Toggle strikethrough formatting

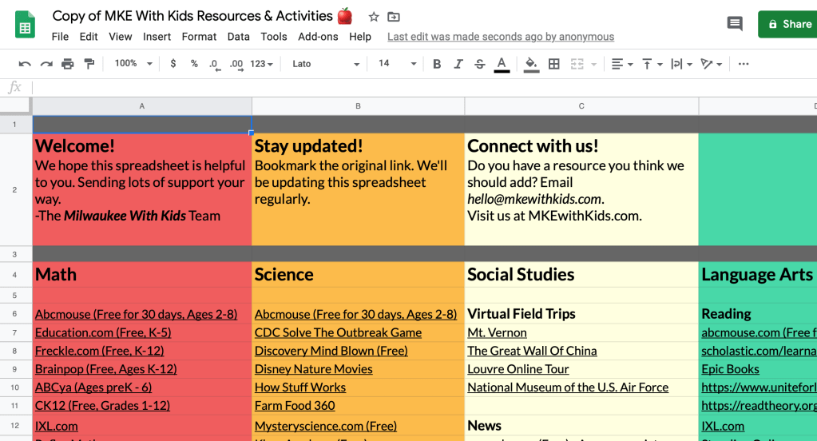(479, 64)
